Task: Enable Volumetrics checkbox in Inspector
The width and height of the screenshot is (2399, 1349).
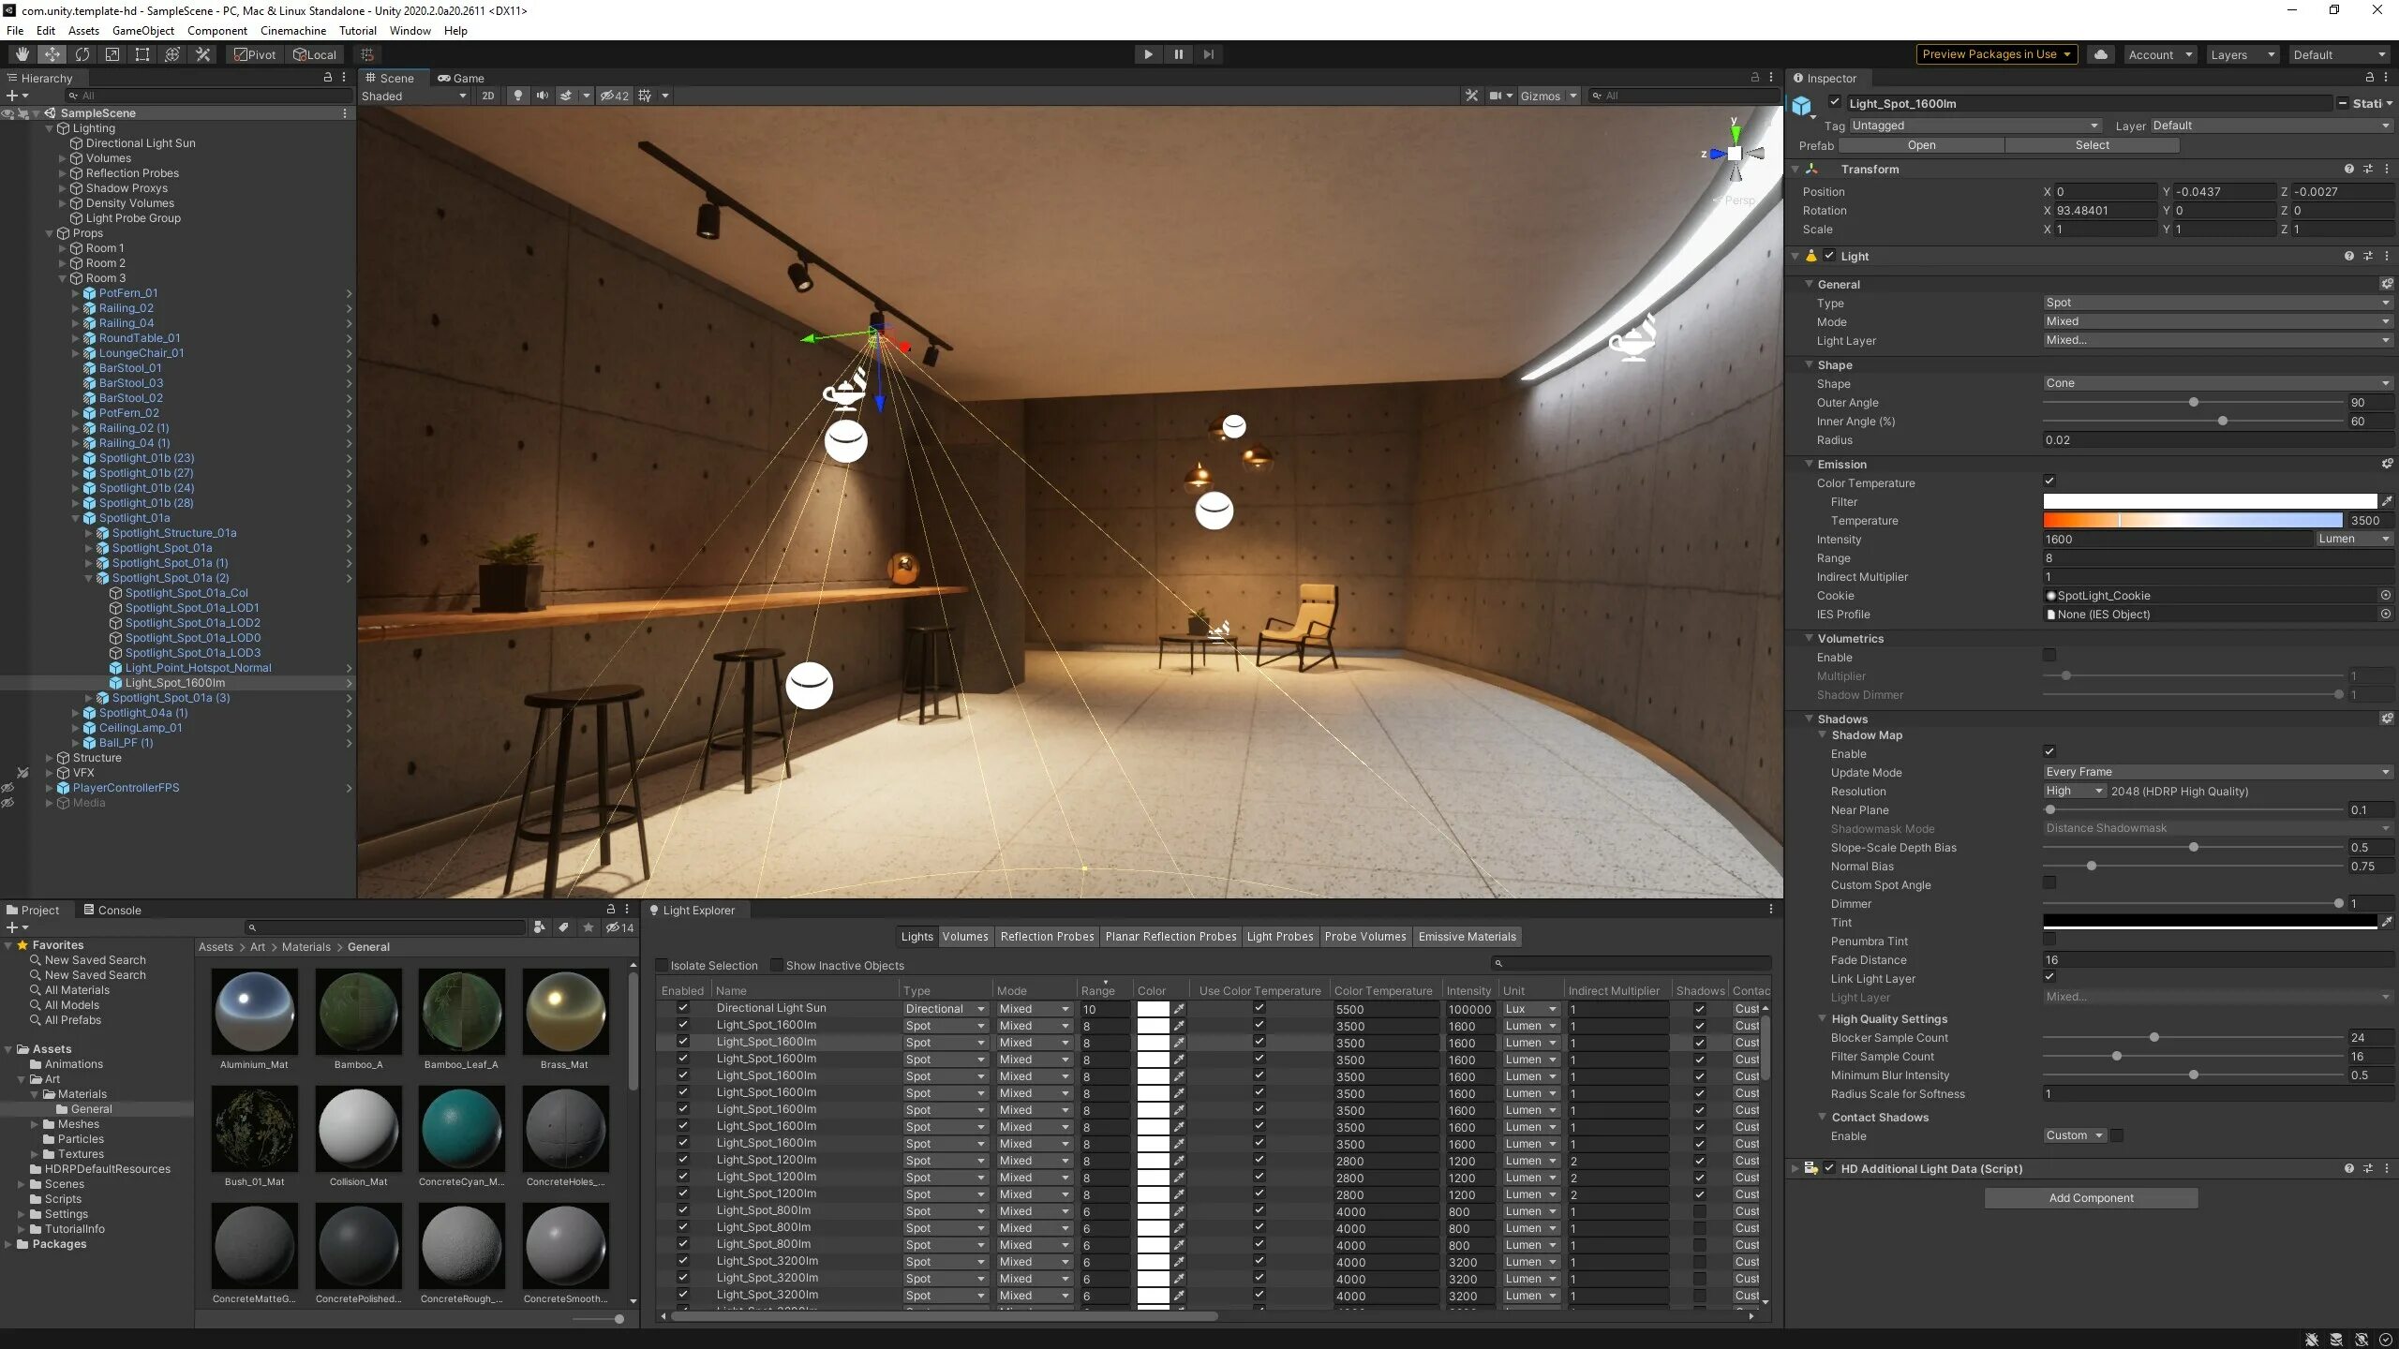Action: point(2049,656)
